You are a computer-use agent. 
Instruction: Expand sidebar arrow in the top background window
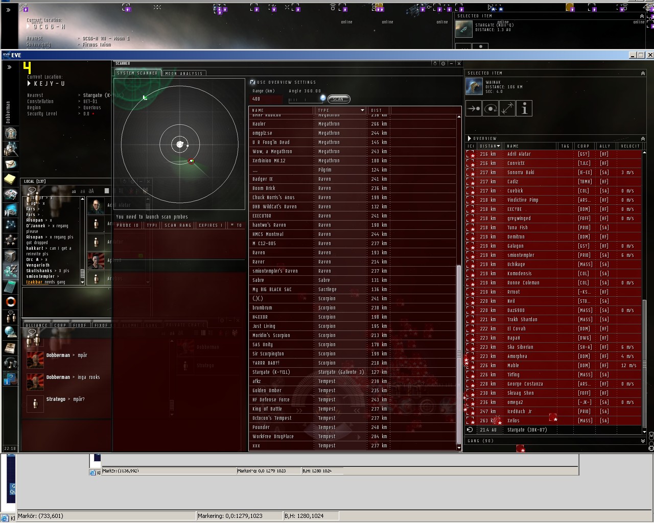click(x=8, y=10)
